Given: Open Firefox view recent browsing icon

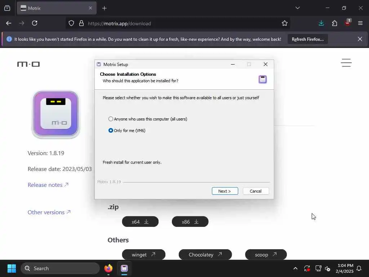Looking at the screenshot, I should coord(7,8).
